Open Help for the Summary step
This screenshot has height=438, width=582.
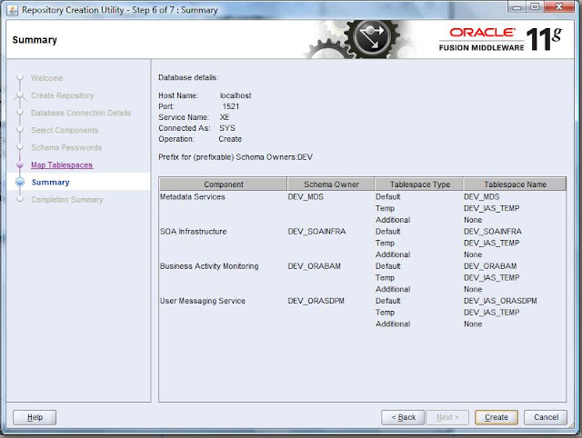coord(35,417)
